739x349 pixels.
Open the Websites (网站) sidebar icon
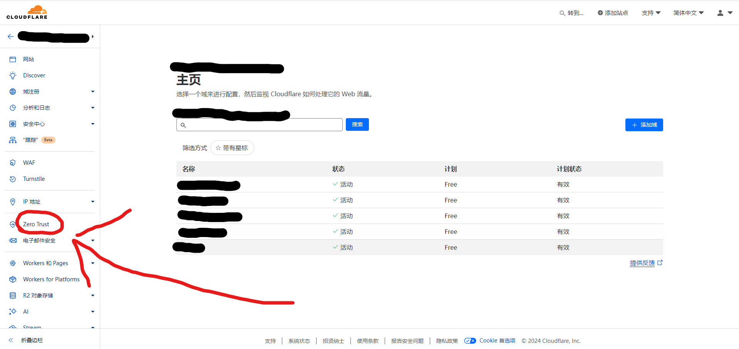pos(13,59)
